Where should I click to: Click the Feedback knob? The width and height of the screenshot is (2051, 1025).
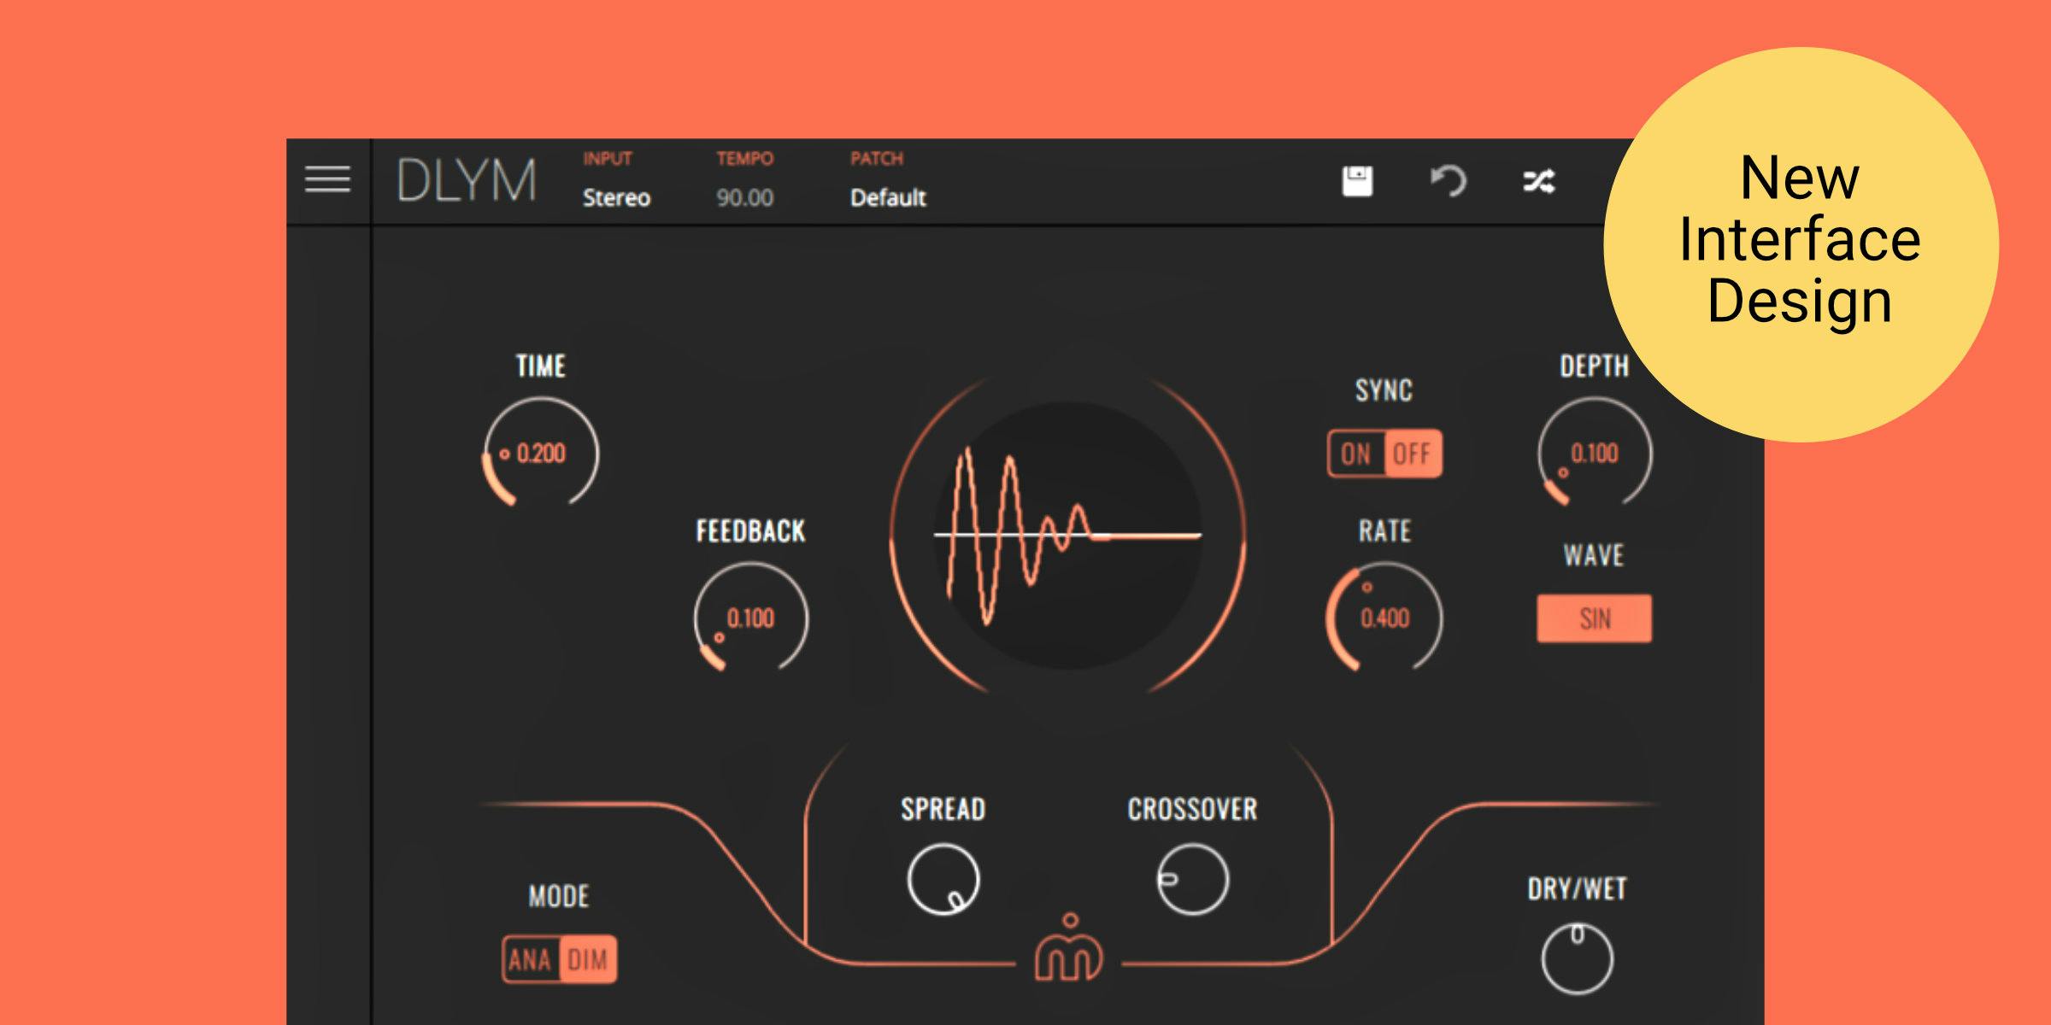[750, 618]
